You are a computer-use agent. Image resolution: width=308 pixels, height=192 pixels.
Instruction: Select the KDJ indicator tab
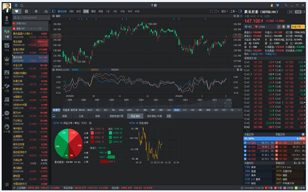click(98, 110)
